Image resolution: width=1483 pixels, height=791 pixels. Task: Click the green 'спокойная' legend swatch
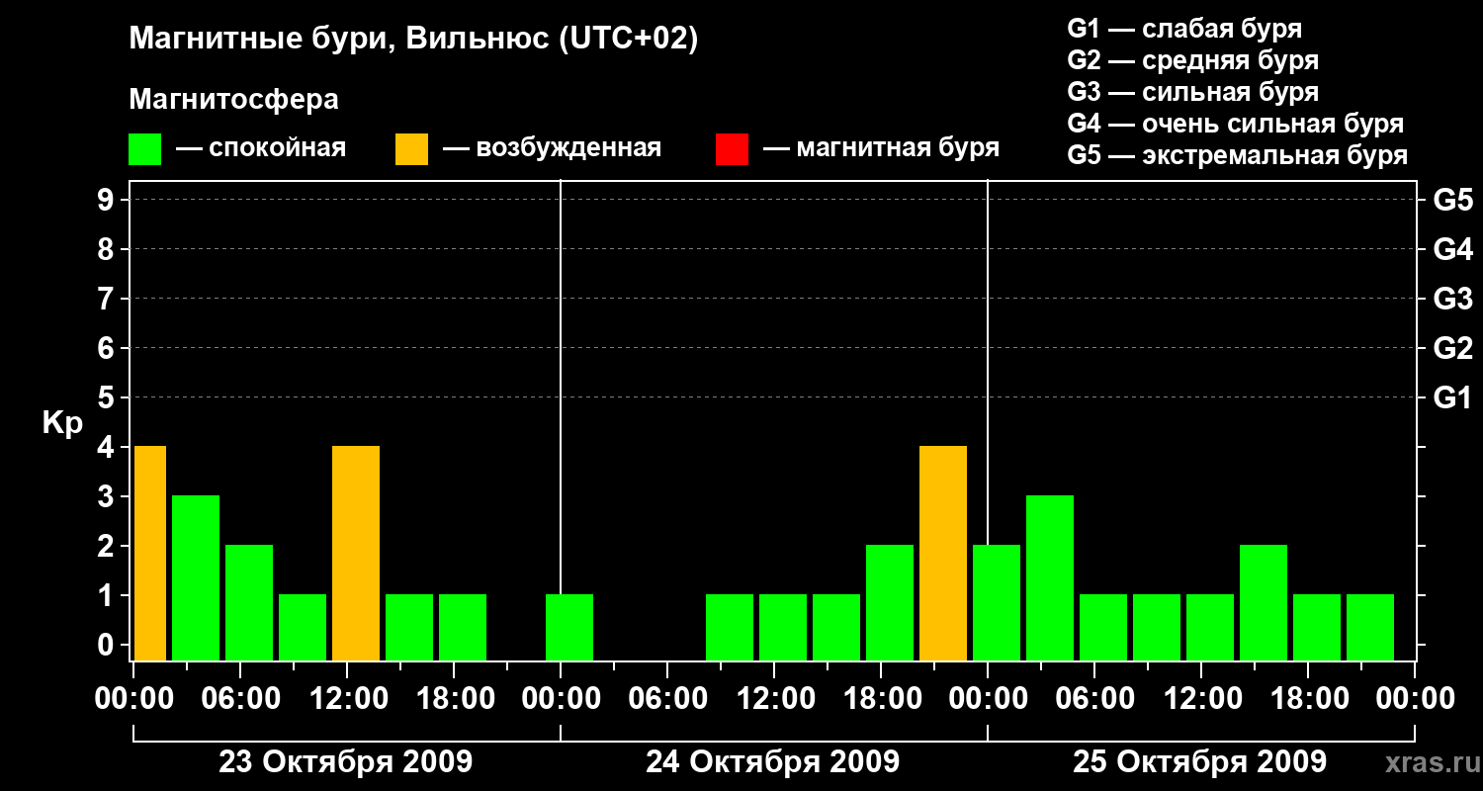(x=144, y=149)
